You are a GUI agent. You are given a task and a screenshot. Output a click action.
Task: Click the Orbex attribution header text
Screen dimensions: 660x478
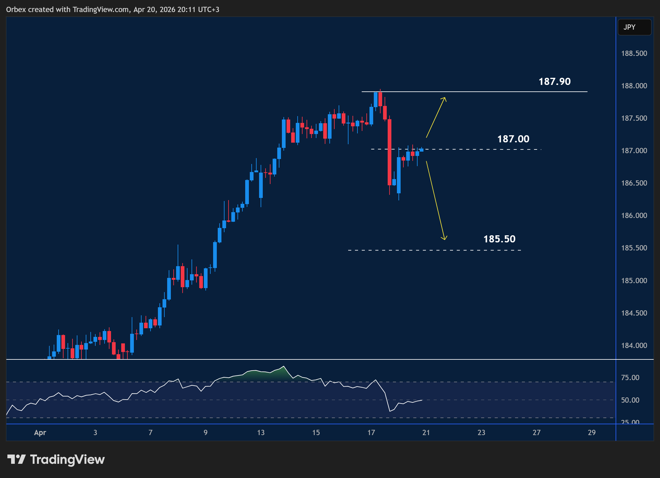113,10
